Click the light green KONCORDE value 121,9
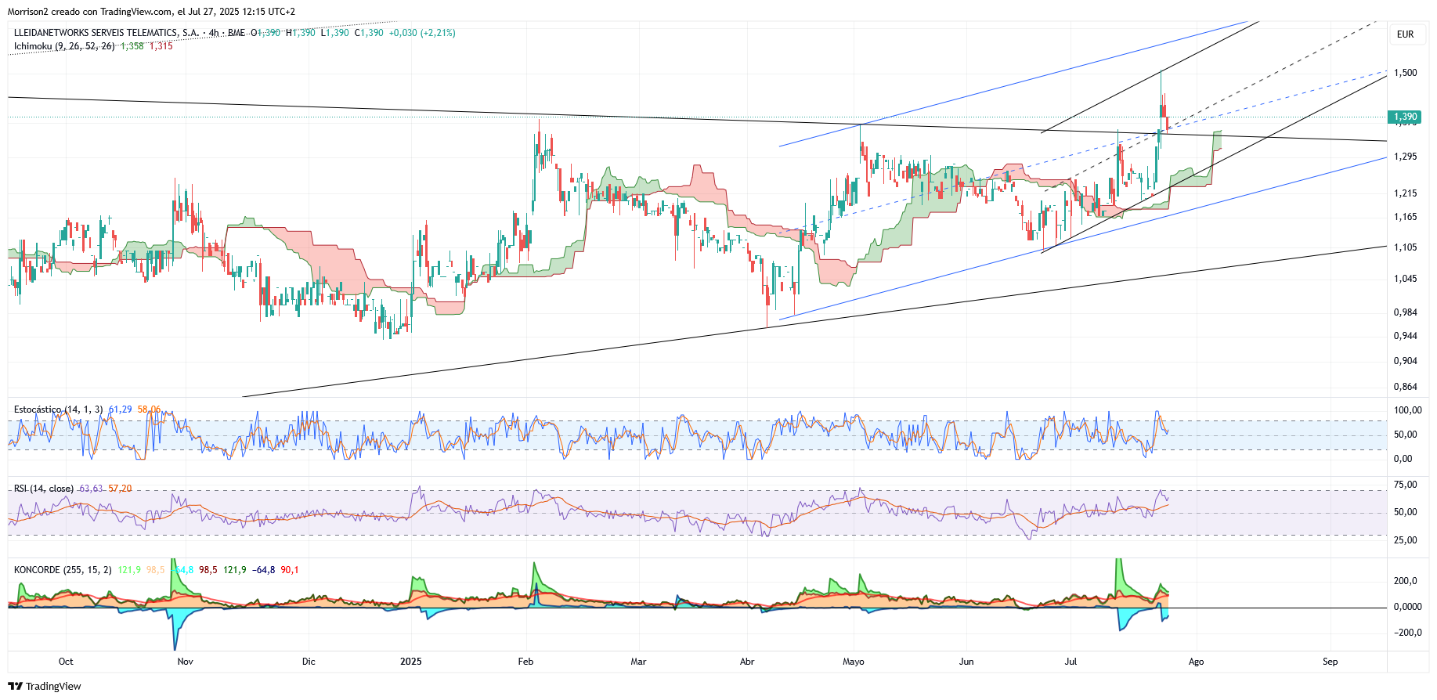This screenshot has height=700, width=1437. pos(129,570)
